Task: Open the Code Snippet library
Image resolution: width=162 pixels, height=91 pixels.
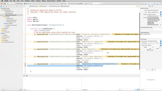Action: pos(150,70)
